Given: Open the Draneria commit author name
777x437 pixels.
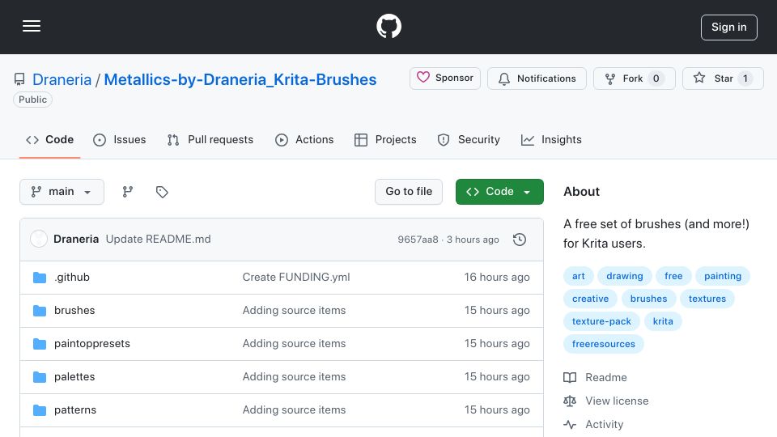Looking at the screenshot, I should pos(76,239).
